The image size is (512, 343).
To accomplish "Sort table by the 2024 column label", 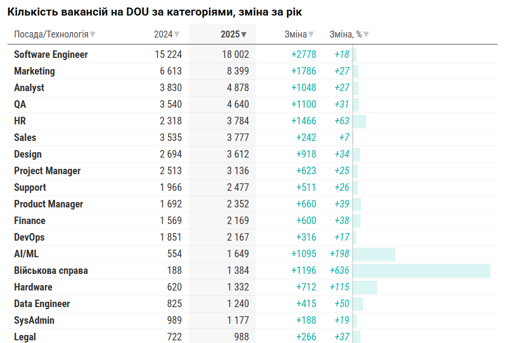I will (163, 34).
